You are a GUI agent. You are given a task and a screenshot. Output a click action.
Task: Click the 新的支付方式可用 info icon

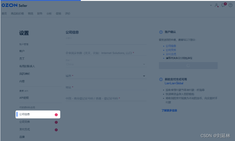[x=161, y=79]
